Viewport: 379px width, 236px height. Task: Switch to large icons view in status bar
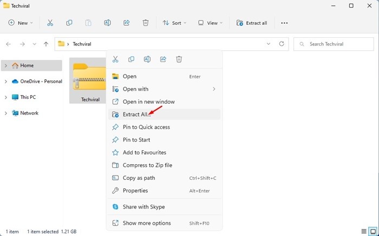point(373,232)
